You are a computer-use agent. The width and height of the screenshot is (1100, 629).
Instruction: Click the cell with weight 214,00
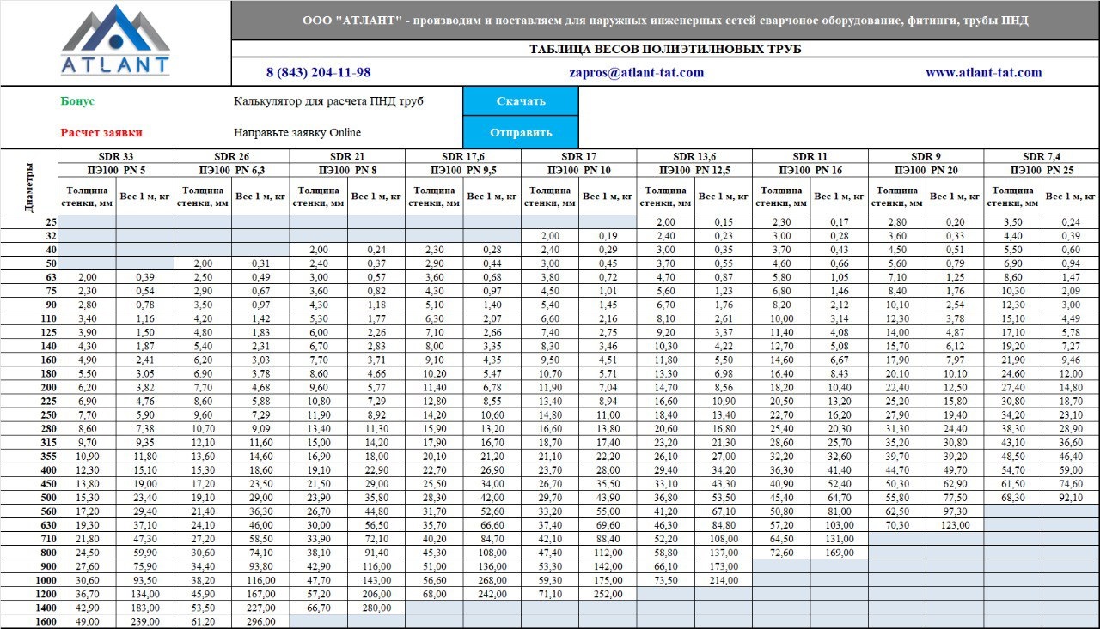(x=723, y=580)
